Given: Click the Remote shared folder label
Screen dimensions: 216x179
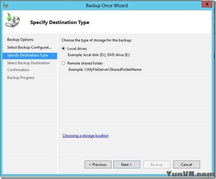Looking at the screenshot, I should [x=85, y=63].
